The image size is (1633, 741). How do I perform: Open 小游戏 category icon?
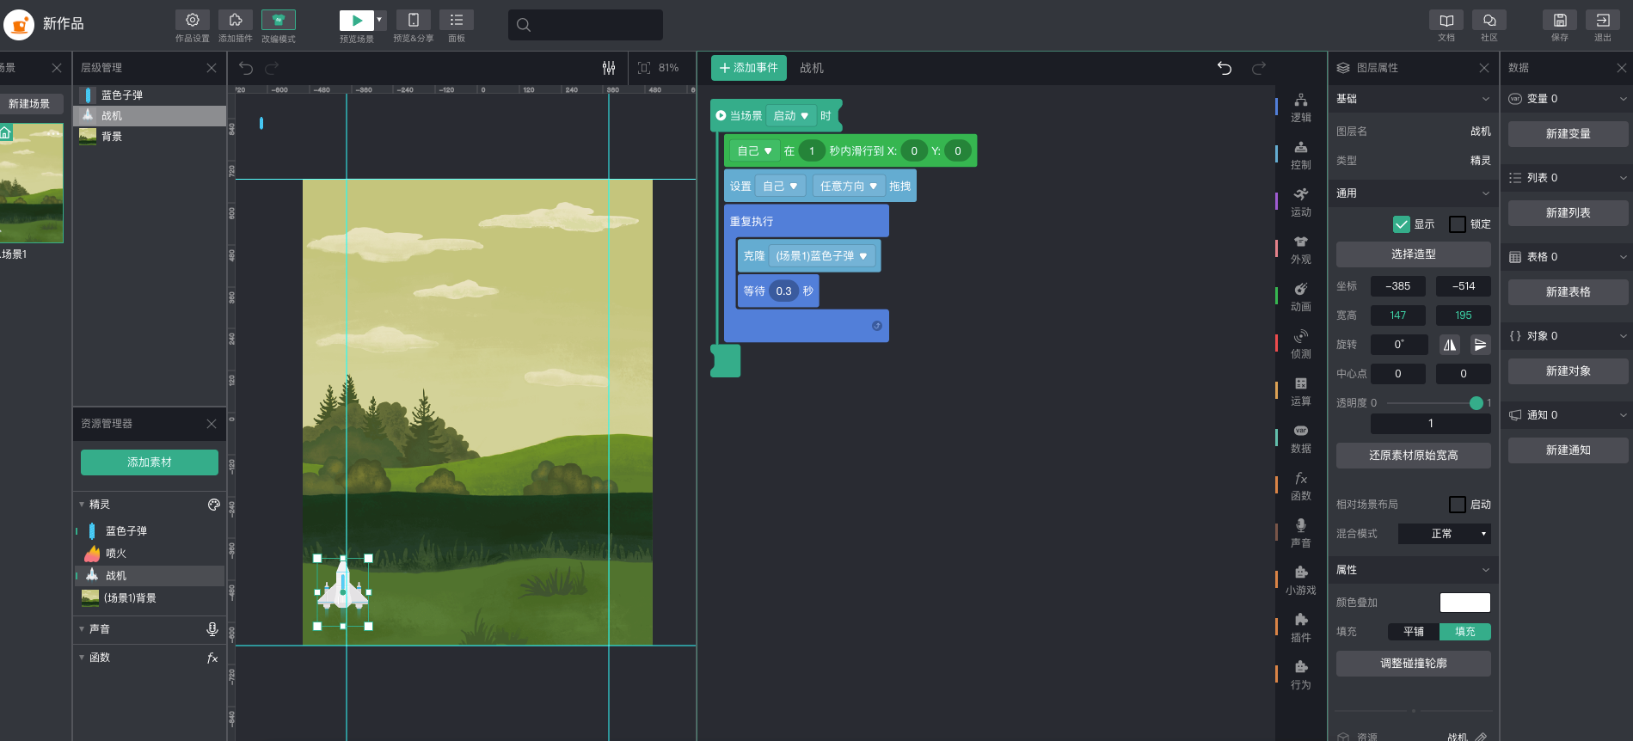pos(1301,573)
